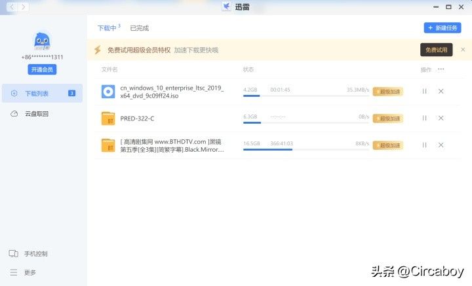The width and height of the screenshot is (472, 286).
Task: Click the badge 3 beside 下载列表
Action: pyautogui.click(x=71, y=94)
